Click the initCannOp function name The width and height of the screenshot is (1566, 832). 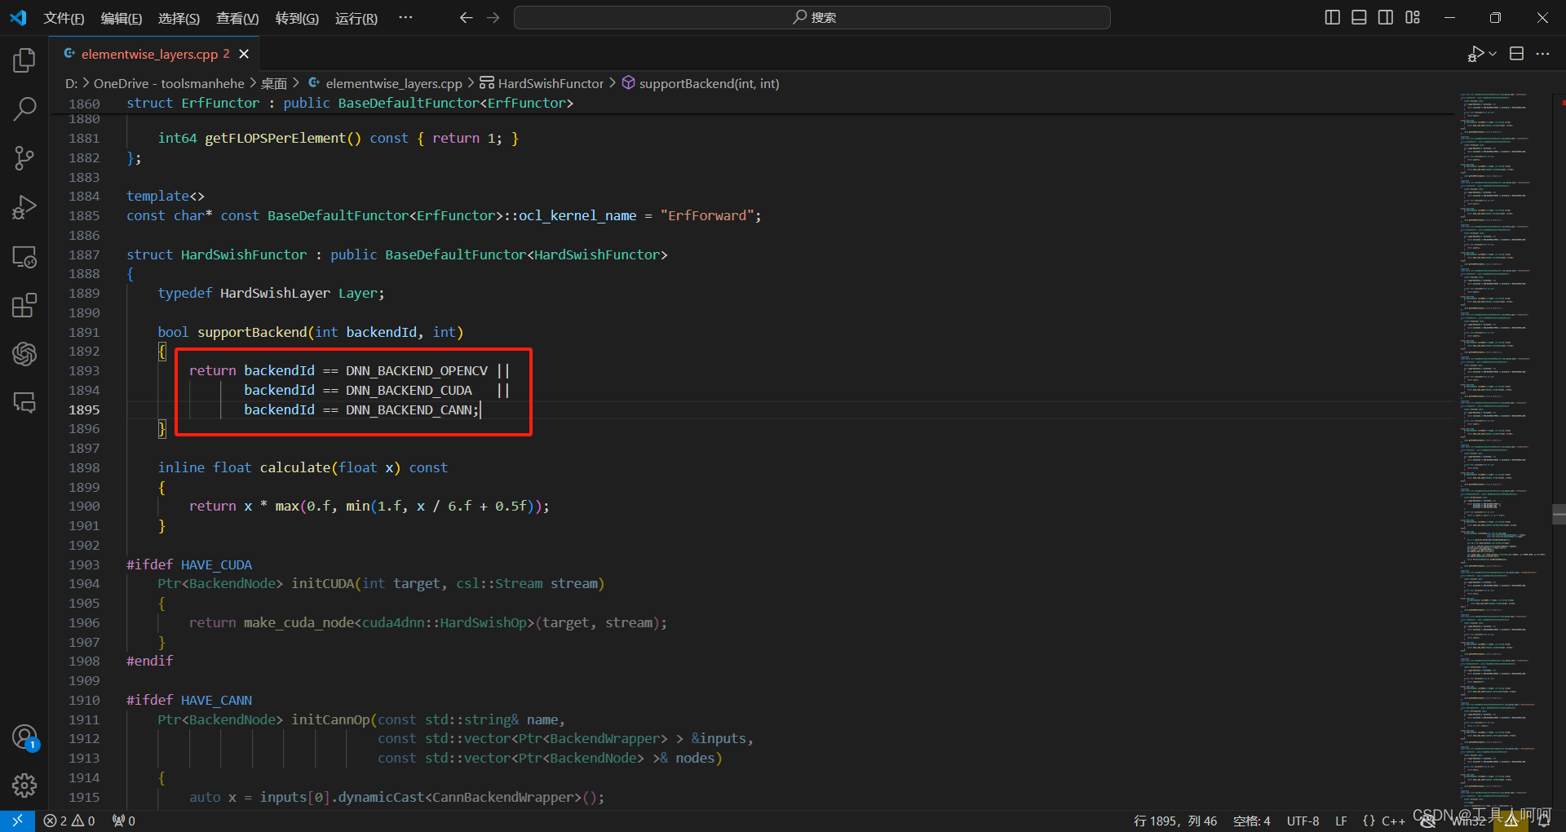[330, 719]
